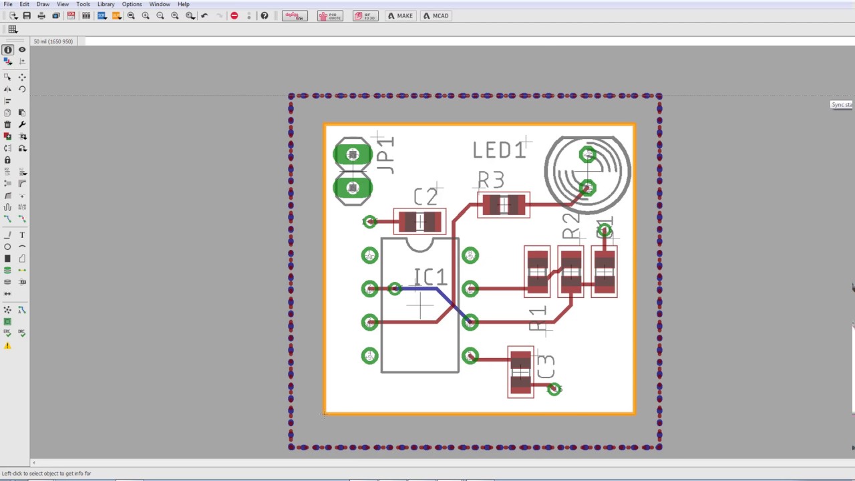Open the Options menu
Image resolution: width=855 pixels, height=481 pixels.
click(x=132, y=4)
